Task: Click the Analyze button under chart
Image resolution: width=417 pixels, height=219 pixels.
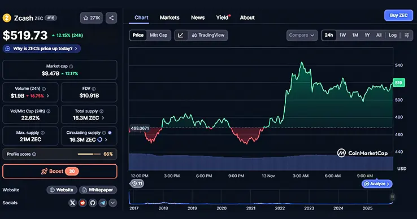Action: point(376,184)
